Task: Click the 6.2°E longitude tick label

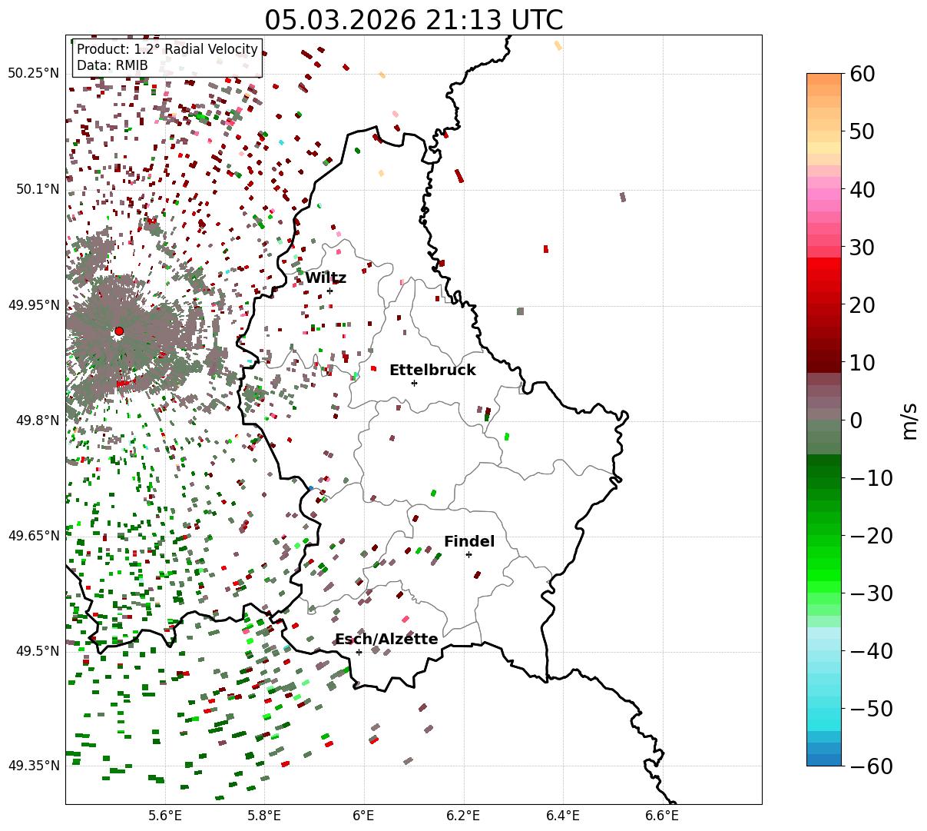Action: tap(463, 816)
